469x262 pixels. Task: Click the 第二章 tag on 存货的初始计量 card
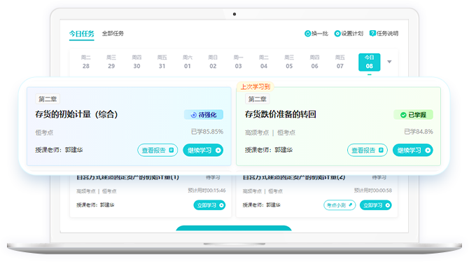[x=48, y=99]
